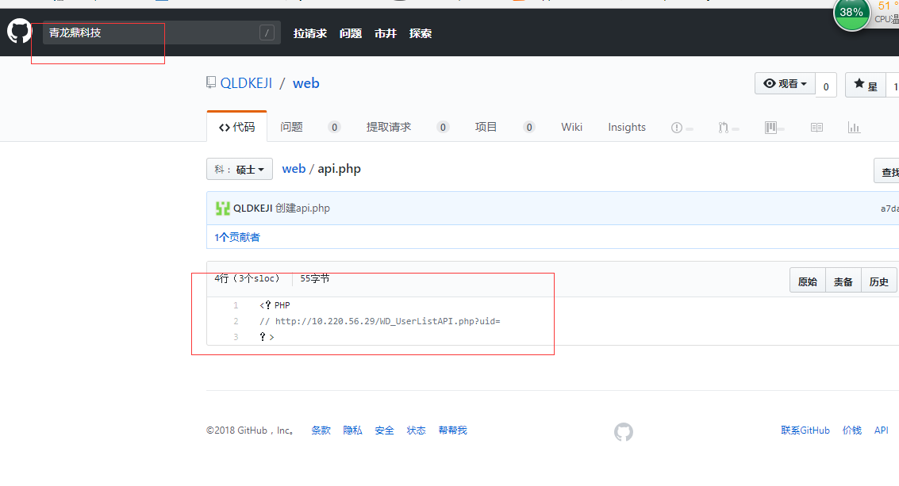899x486 pixels.
Task: Click the project board icon after Insights
Action: click(770, 127)
